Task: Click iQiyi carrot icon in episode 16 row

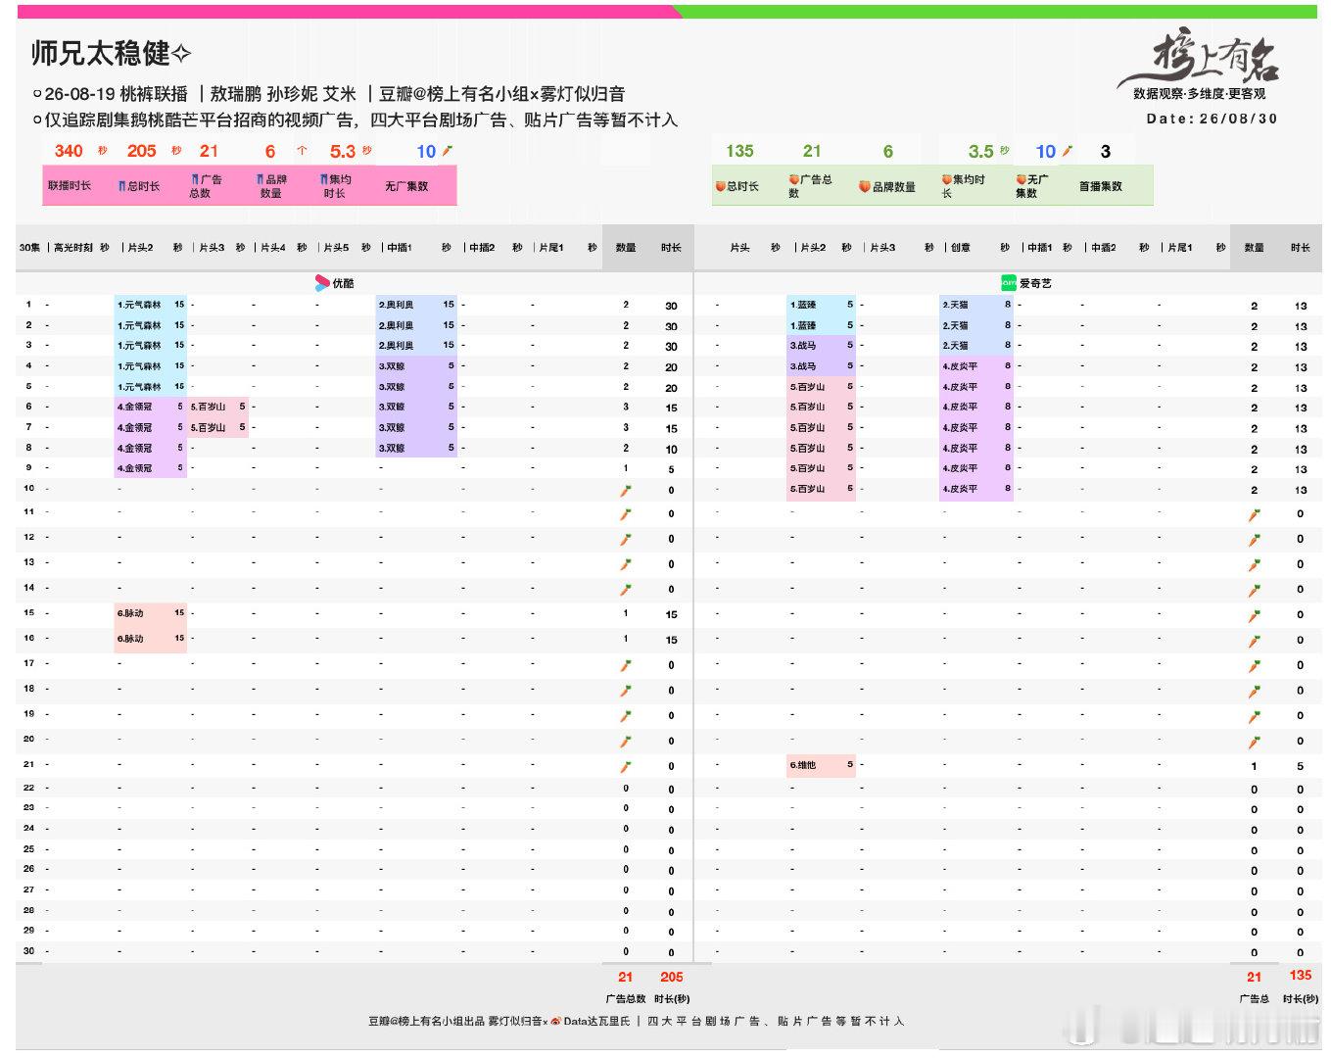Action: pos(1254,641)
